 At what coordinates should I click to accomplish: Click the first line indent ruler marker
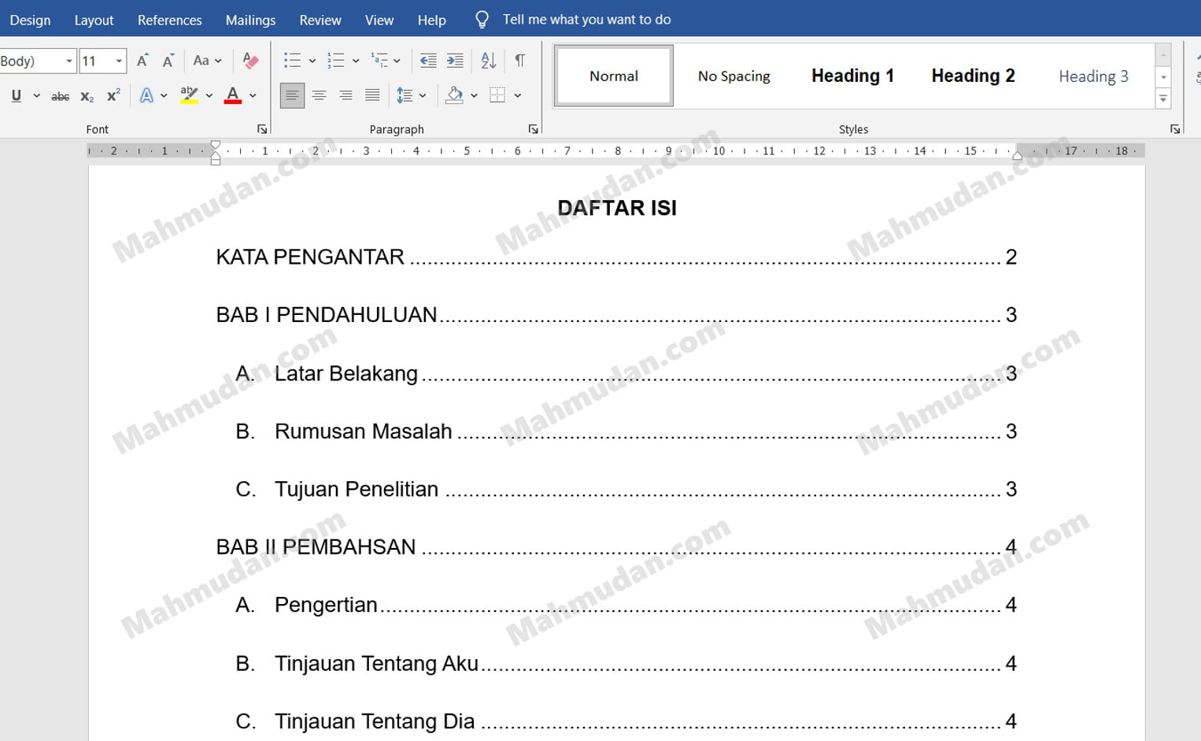(216, 146)
